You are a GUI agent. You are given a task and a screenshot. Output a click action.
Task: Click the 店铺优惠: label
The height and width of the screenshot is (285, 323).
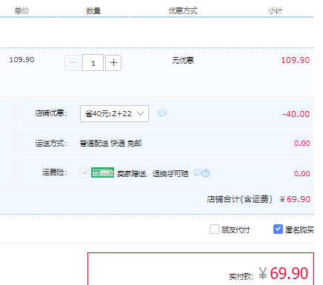[x=50, y=113]
